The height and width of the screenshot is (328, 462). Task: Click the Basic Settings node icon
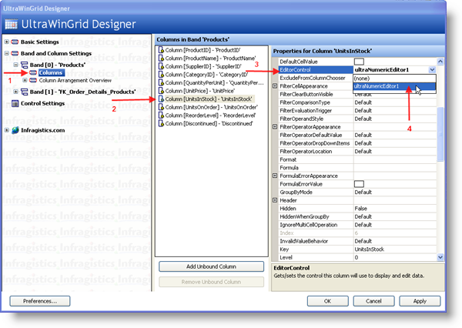coord(15,42)
